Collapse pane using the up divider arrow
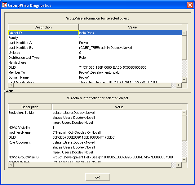Image resolution: width=195 pixels, height=185 pixels. 7,91
